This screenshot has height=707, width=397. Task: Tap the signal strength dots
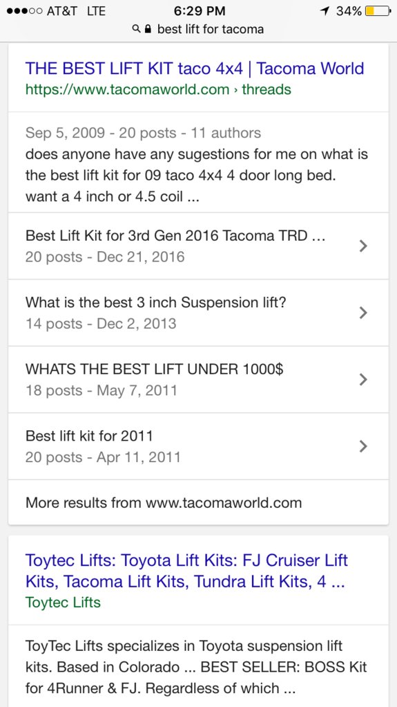(24, 11)
